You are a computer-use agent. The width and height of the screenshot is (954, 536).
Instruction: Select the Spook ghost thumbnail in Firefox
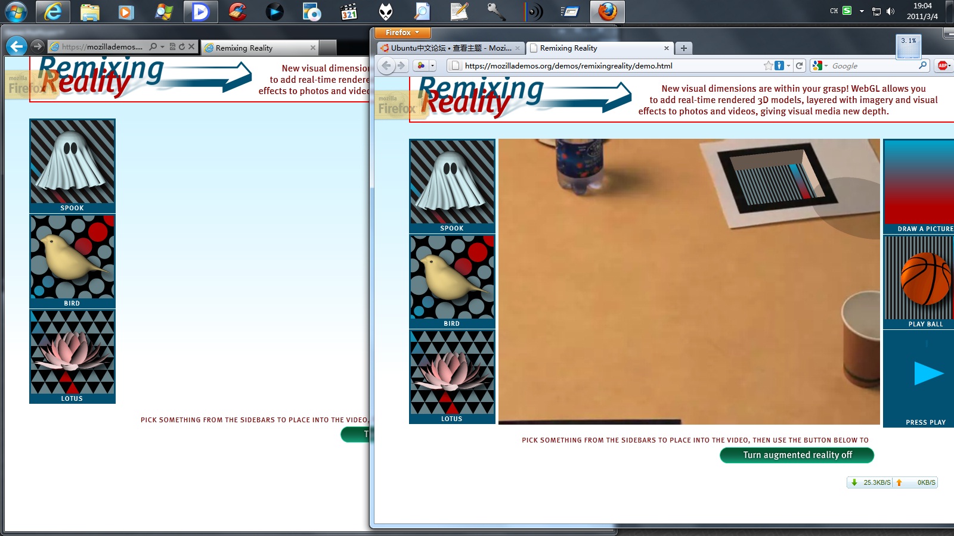(x=452, y=186)
